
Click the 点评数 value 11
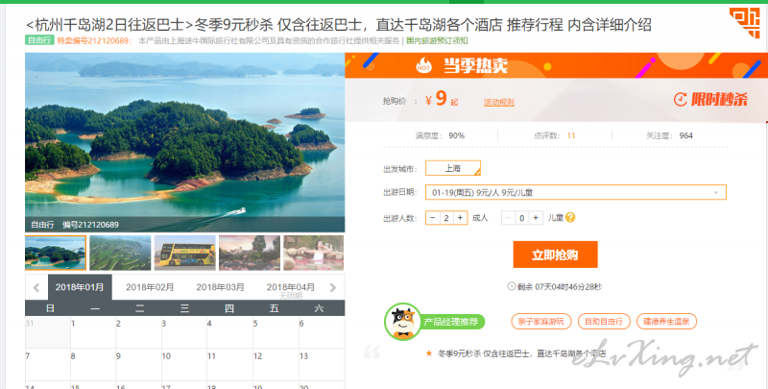571,135
